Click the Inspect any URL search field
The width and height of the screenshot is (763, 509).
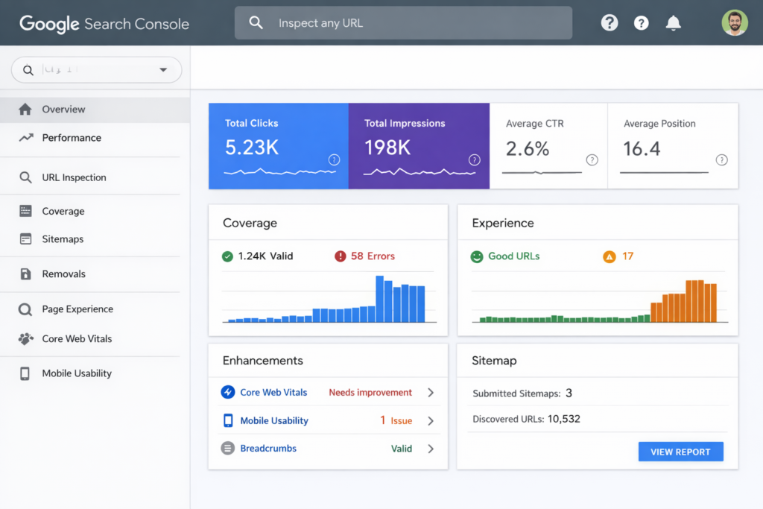click(402, 22)
